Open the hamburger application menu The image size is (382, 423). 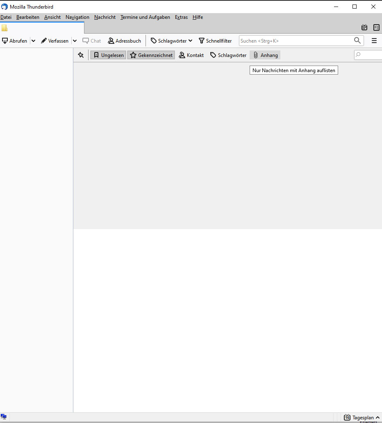374,41
